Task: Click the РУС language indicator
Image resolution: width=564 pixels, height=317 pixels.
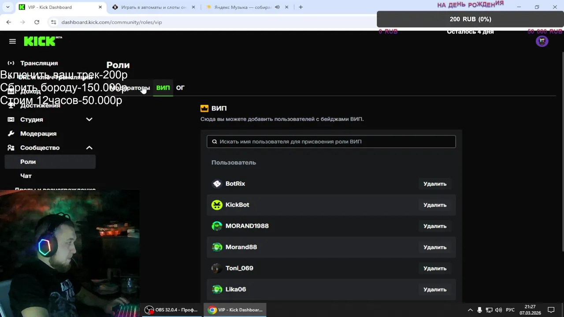Action: [x=510, y=310]
